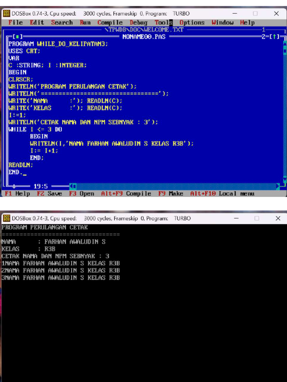
Task: Click F9 Make in the status bar
Action: pyautogui.click(x=170, y=194)
